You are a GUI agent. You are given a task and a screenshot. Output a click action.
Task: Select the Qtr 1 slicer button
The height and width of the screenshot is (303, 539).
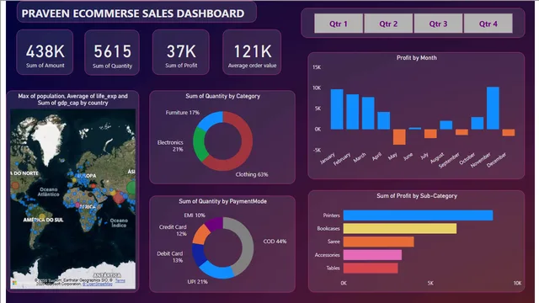click(x=339, y=24)
